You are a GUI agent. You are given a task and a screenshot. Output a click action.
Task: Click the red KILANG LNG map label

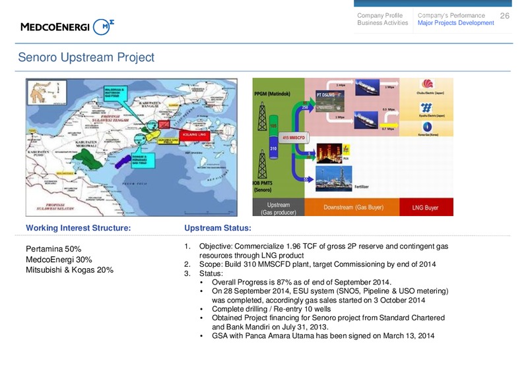coord(195,135)
